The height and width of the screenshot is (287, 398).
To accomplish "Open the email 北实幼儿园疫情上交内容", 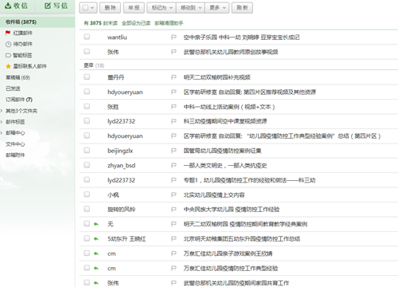I will [214, 195].
